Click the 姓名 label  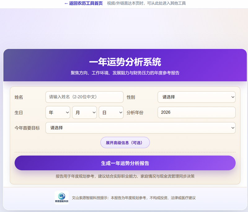point(19,97)
